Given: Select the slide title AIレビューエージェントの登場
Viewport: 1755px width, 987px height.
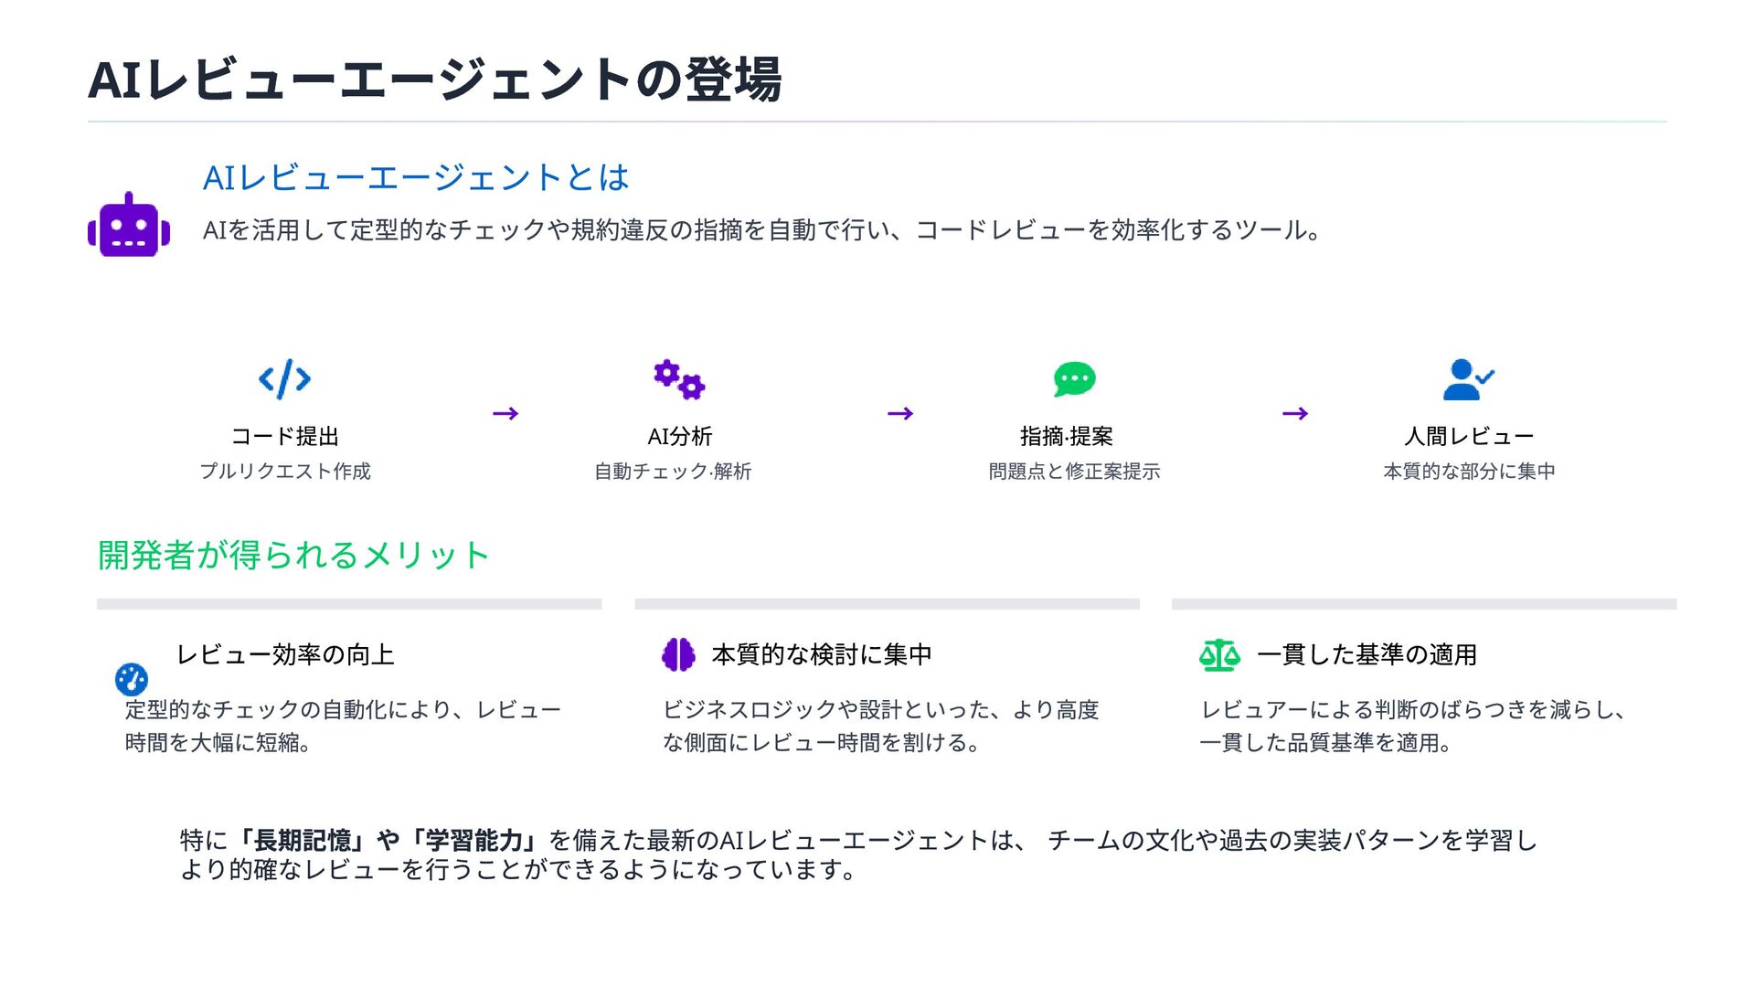Looking at the screenshot, I should (435, 80).
